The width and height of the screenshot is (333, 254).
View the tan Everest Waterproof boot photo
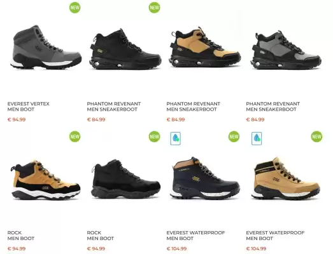(285, 178)
